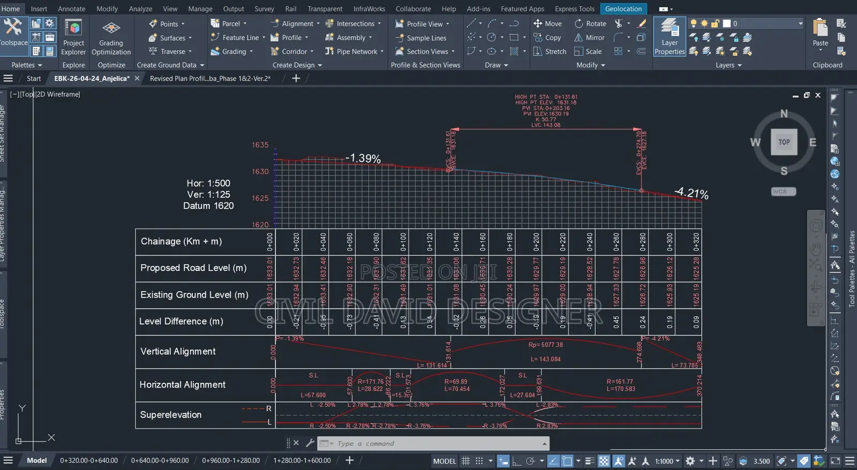This screenshot has width=857, height=470.
Task: Toggle layer 0 on/off lightbulb
Action: 694,24
